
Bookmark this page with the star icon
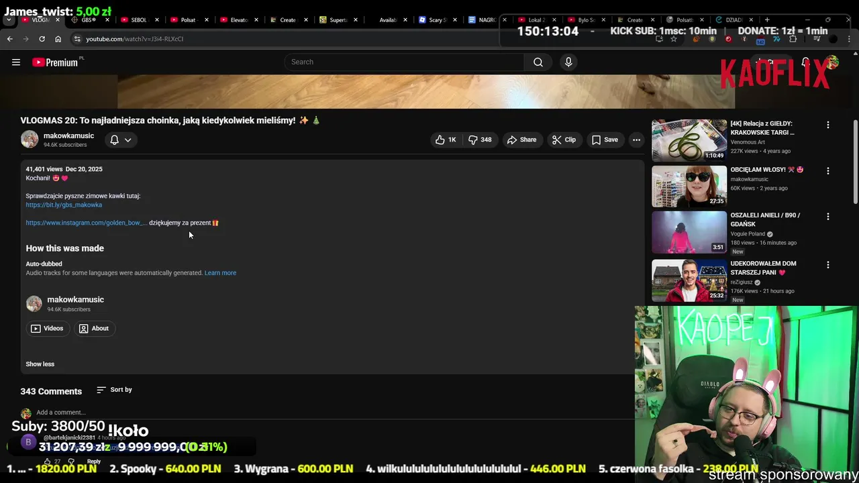click(x=674, y=39)
